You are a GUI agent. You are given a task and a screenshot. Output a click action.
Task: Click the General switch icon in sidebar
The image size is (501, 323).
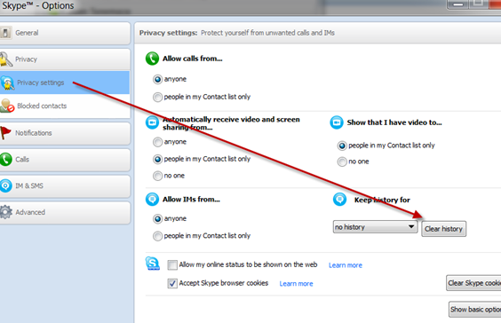pos(5,33)
